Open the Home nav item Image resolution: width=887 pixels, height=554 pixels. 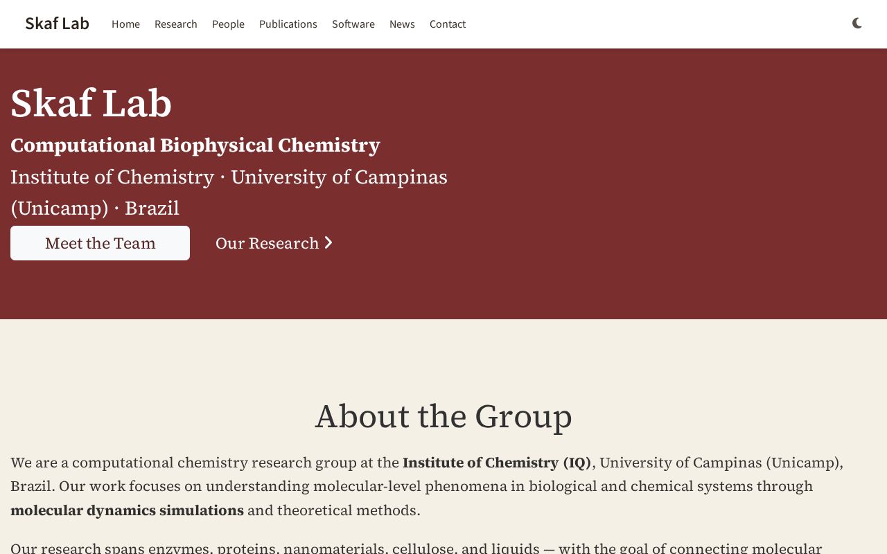pos(125,24)
